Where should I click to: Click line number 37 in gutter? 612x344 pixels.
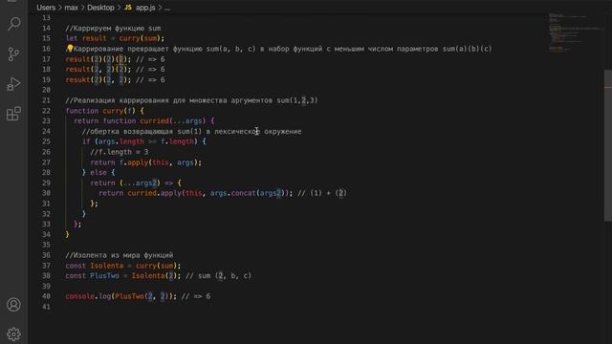[47, 266]
